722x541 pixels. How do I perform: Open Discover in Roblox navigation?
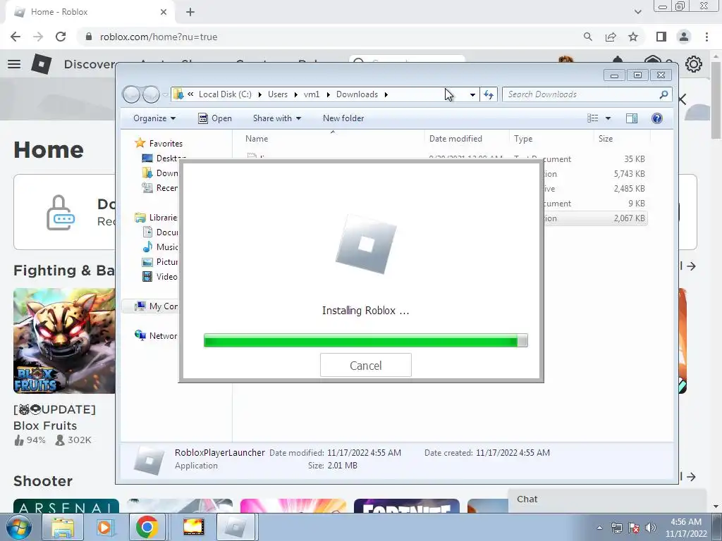(90, 64)
